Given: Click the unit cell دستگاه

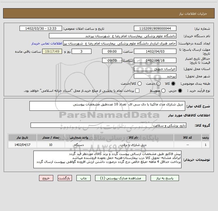Looking at the screenshot, I should coord(79,145).
